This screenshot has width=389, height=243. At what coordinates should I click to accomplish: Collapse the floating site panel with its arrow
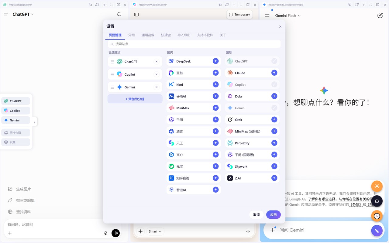tap(34, 122)
